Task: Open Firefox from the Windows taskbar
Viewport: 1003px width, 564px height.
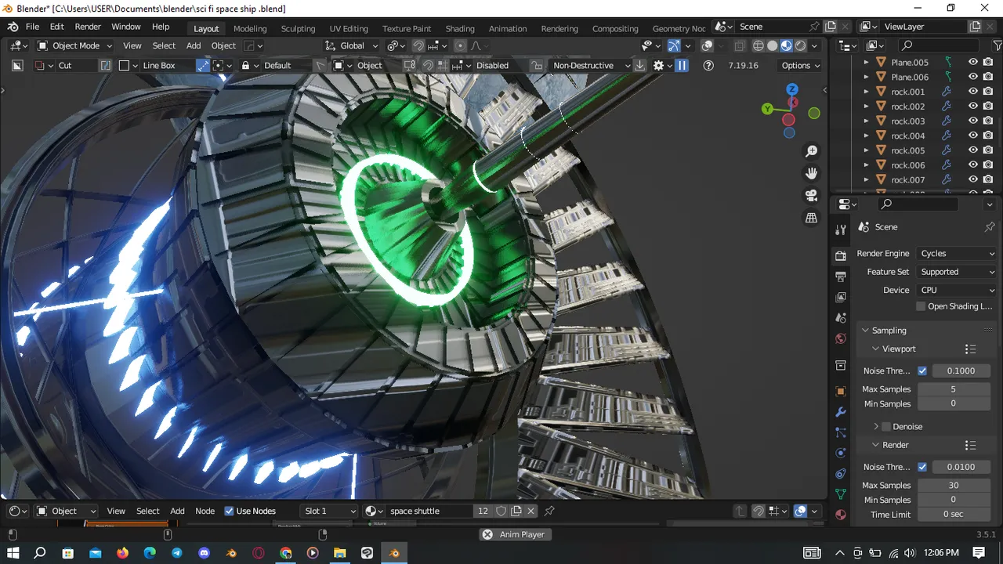Action: pyautogui.click(x=122, y=553)
